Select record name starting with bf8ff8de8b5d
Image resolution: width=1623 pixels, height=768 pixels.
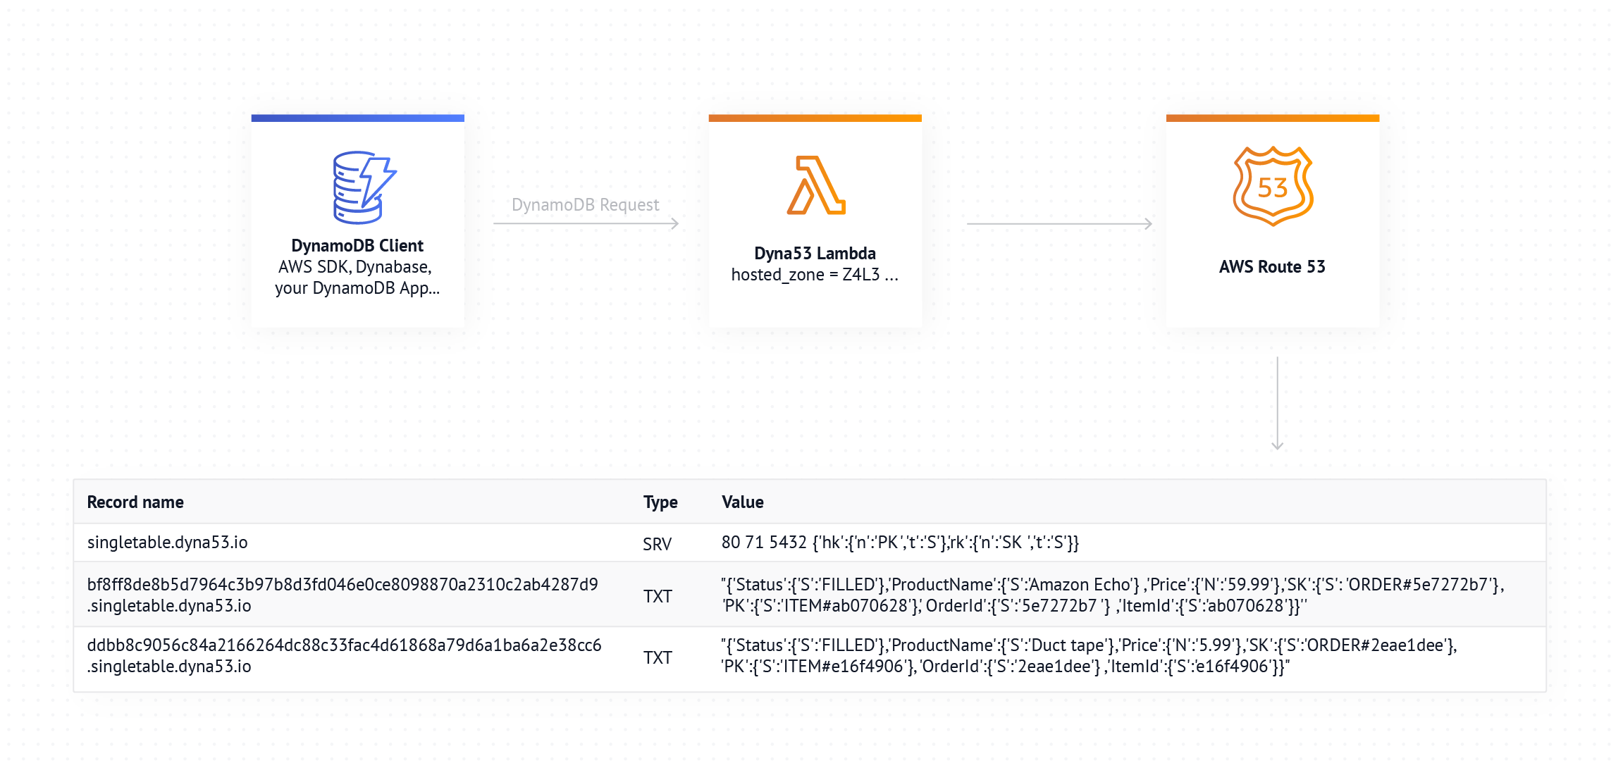point(343,595)
